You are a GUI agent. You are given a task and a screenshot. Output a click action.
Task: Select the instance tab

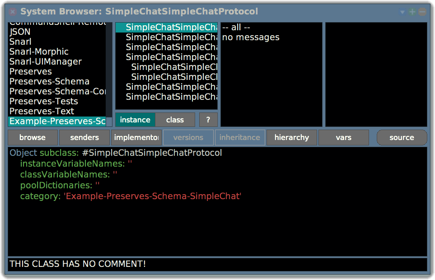coord(135,120)
